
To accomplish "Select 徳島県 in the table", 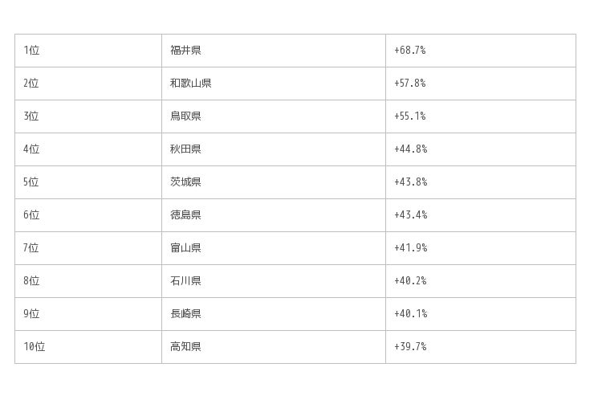I will tap(185, 215).
